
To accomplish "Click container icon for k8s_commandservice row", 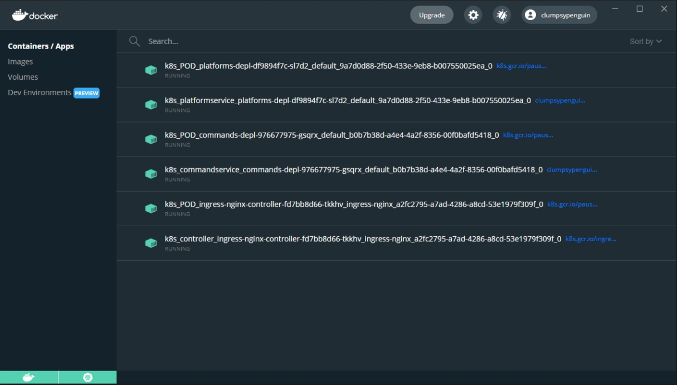I will pyautogui.click(x=151, y=174).
